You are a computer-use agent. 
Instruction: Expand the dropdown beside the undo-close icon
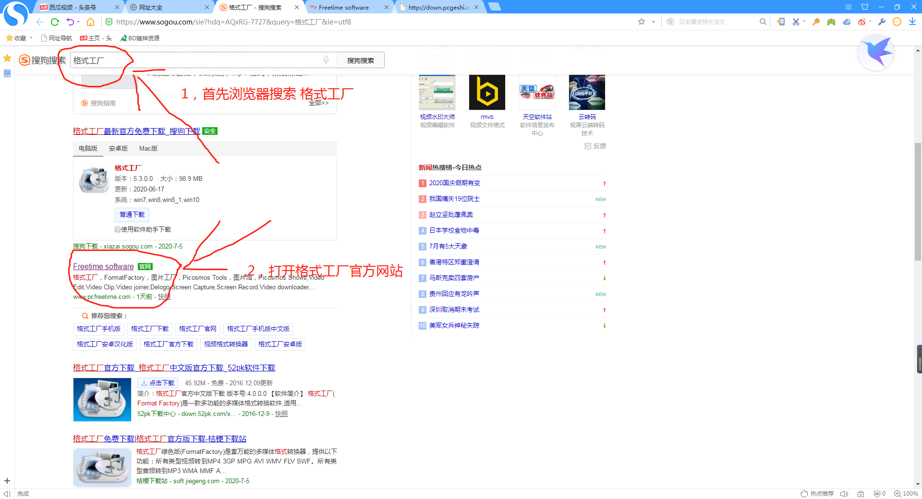pos(78,22)
